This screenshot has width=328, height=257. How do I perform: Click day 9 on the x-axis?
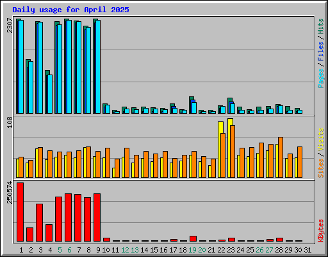tap(98, 250)
